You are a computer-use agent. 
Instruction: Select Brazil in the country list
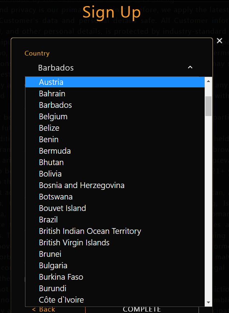[x=48, y=220]
